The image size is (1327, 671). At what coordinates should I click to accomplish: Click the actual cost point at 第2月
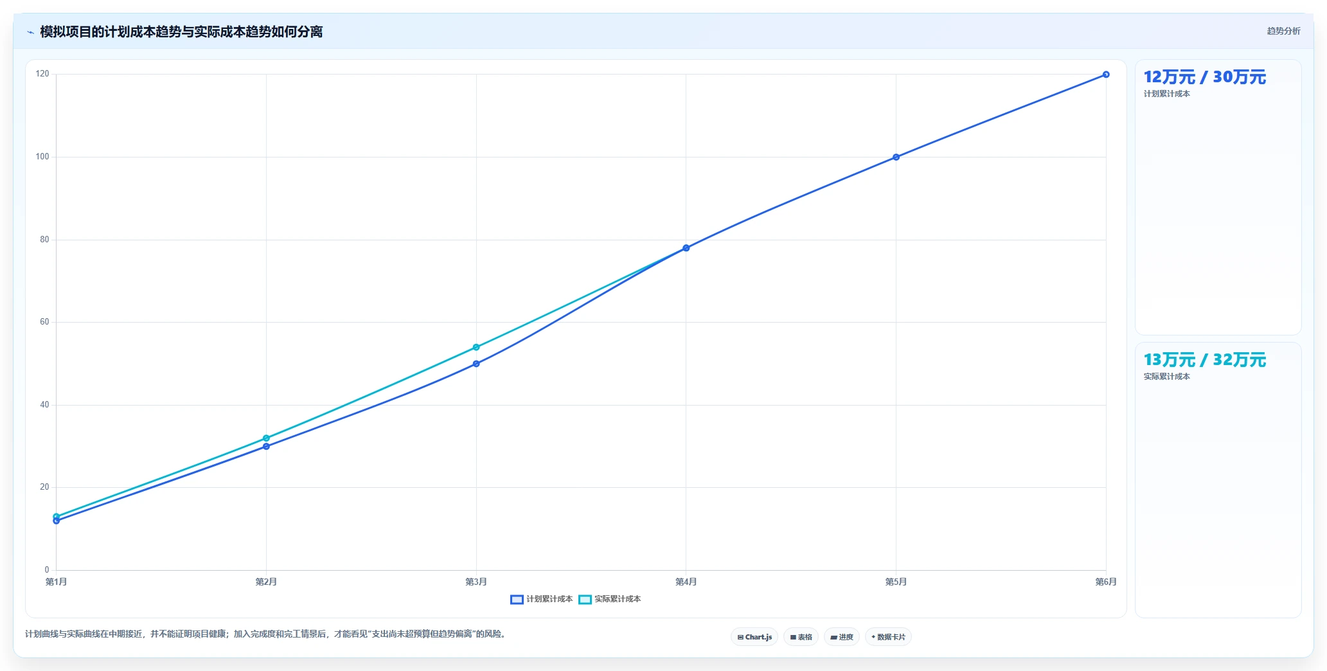266,438
